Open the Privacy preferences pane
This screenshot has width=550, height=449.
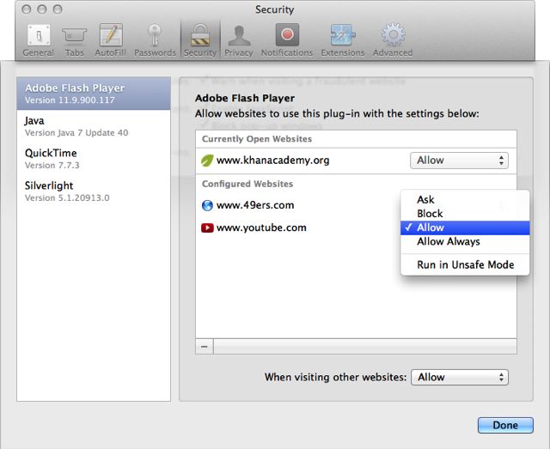coord(239,40)
